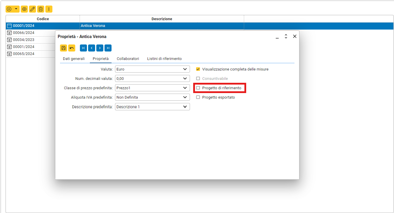
Task: Go to first record navigation icon
Action: (x=83, y=48)
